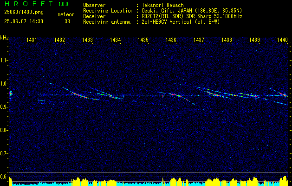Click the 'Receiver' field label
This screenshot has height=186, width=292.
(x=94, y=16)
